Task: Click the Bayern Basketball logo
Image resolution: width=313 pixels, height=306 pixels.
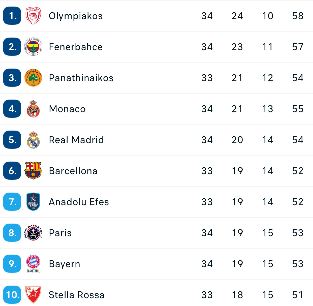Action: [x=33, y=264]
